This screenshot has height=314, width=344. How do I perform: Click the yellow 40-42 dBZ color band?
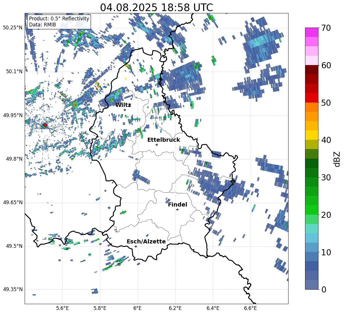tap(311, 135)
